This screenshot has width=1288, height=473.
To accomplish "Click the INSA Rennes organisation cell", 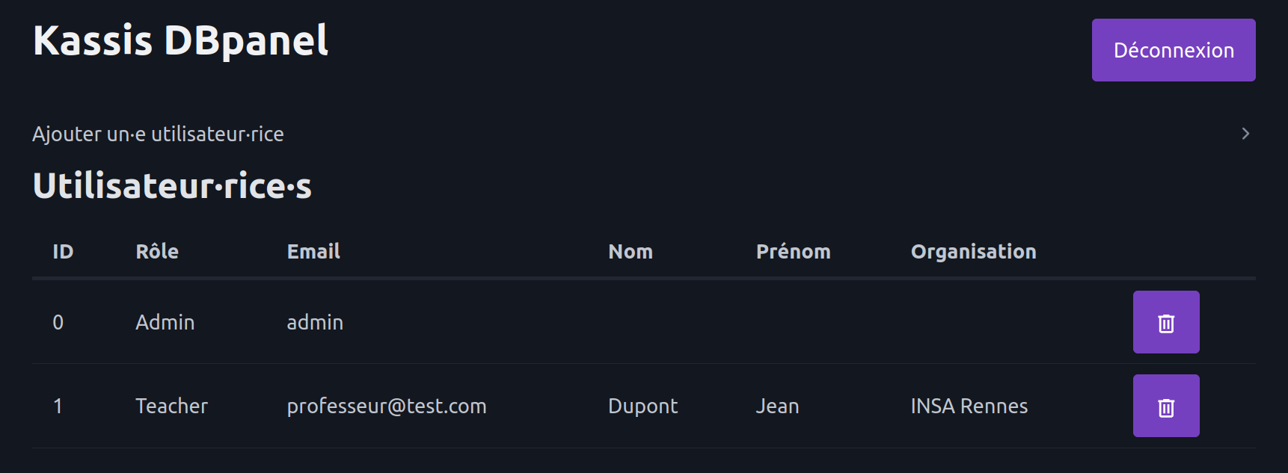I will (x=969, y=406).
